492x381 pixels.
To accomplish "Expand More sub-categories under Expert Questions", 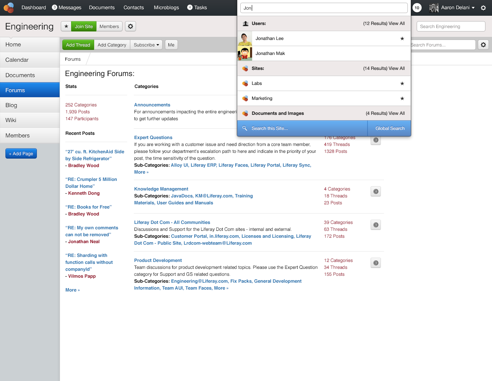I will (141, 172).
